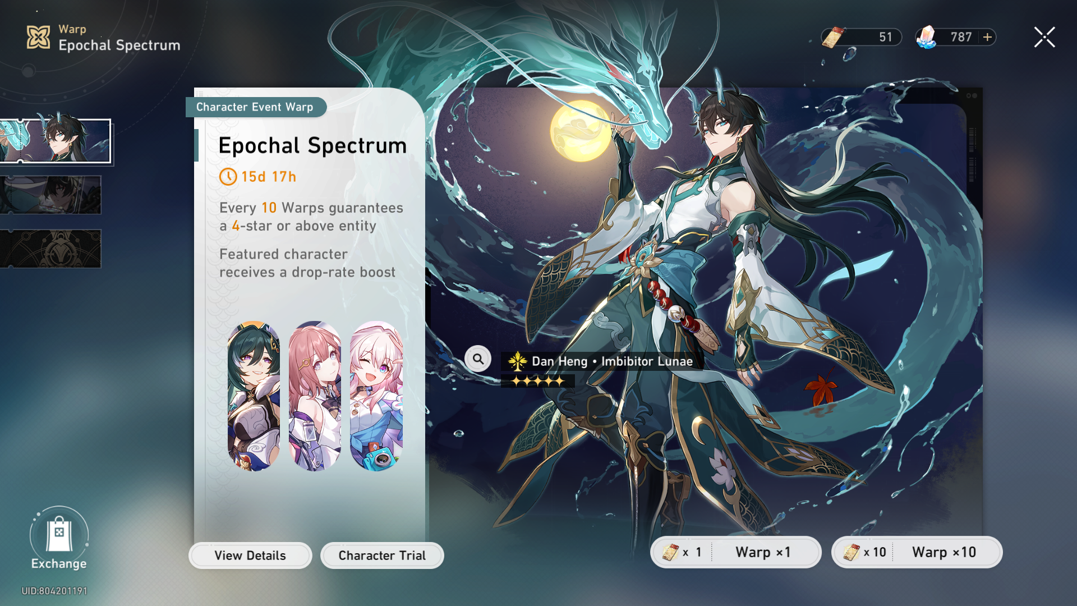Add Stellar Jade with plus icon

[x=988, y=37]
